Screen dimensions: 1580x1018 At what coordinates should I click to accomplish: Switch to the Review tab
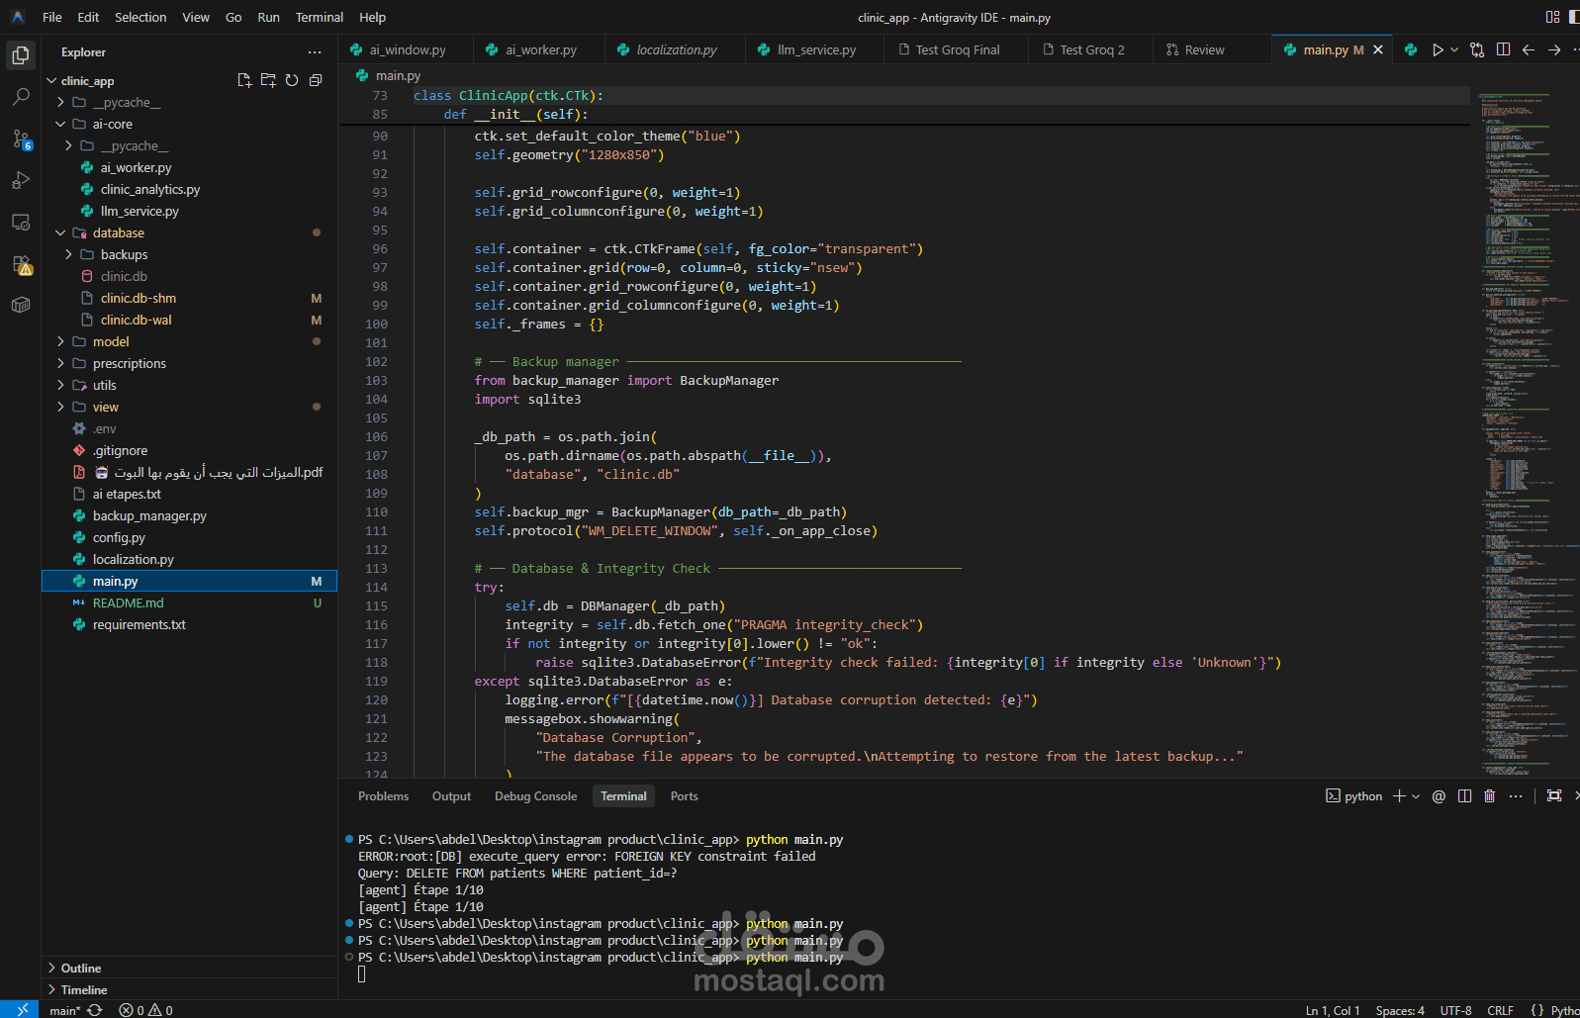coord(1204,49)
